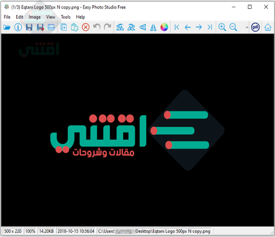Click the displayed Eqtani logo image

(x=137, y=130)
